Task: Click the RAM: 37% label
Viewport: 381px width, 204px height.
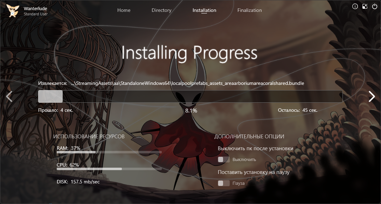Action: point(68,148)
